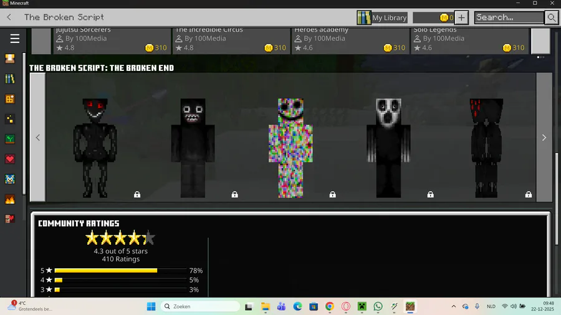Open the hamburger menu in the sidebar
The height and width of the screenshot is (315, 561).
(x=15, y=38)
